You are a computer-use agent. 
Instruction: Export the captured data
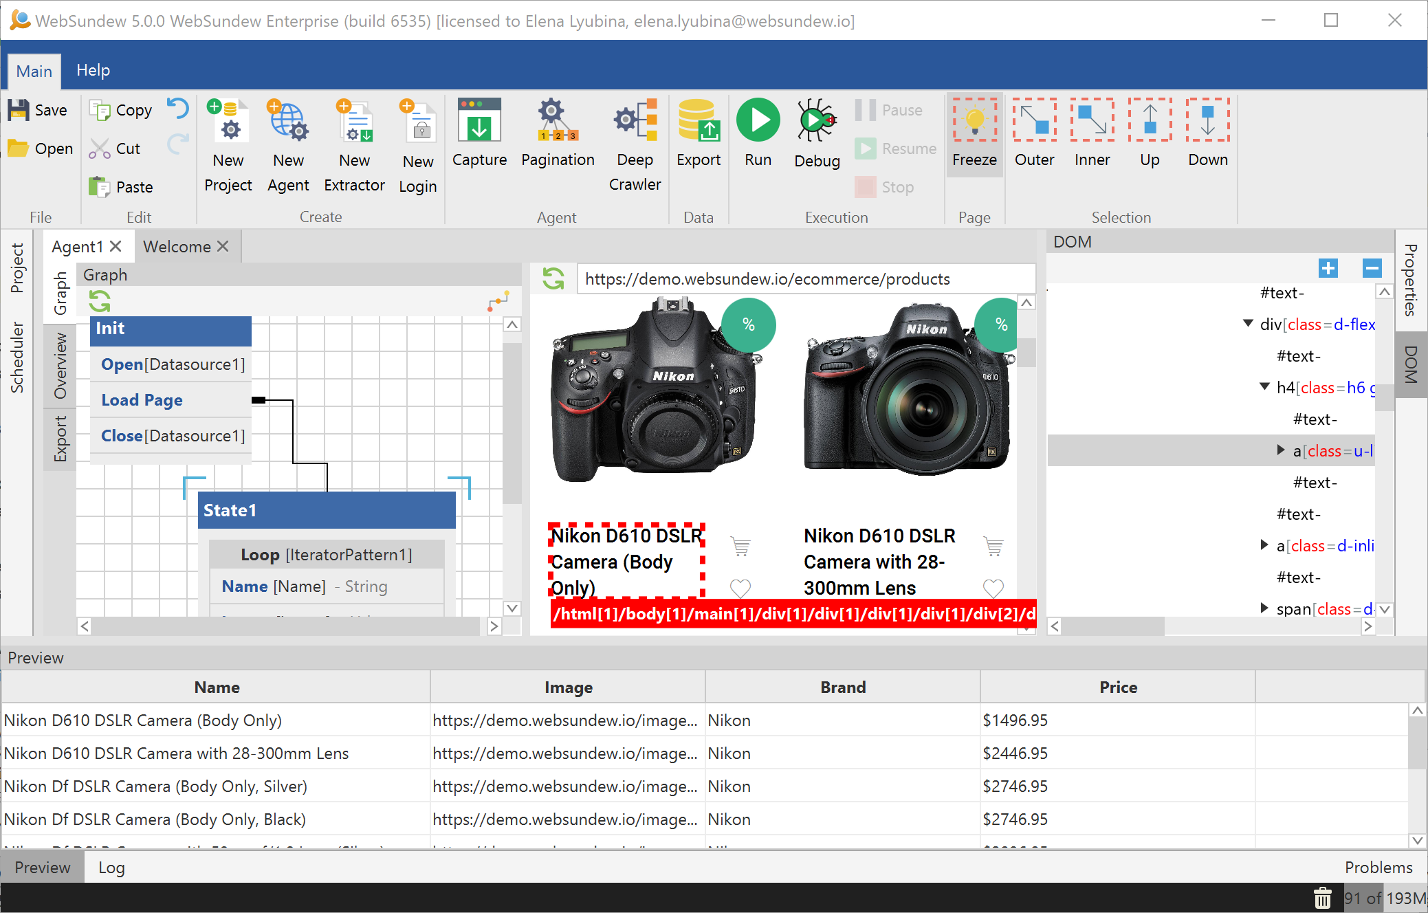coord(698,134)
